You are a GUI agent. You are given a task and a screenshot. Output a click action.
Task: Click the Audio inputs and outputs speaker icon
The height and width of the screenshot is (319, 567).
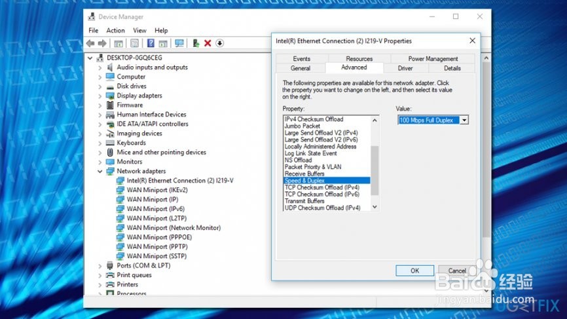tap(110, 67)
